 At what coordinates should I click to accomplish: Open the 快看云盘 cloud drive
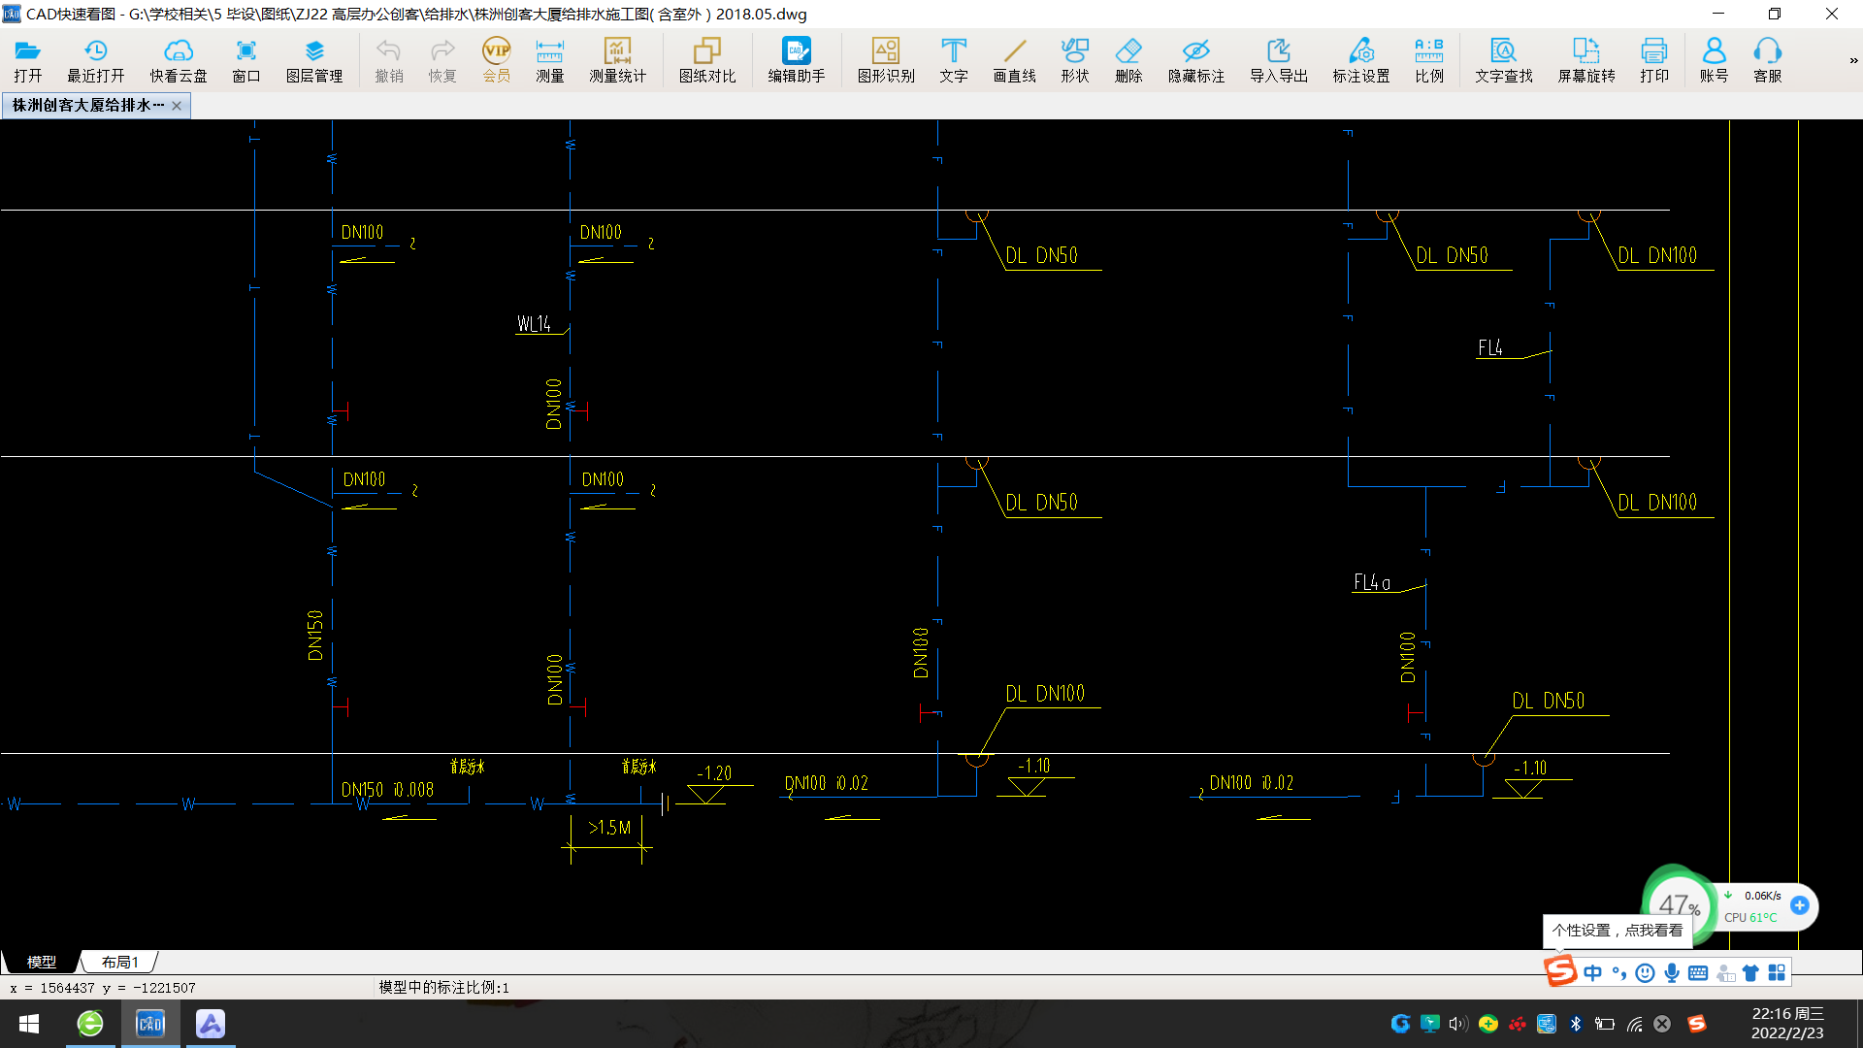[179, 60]
